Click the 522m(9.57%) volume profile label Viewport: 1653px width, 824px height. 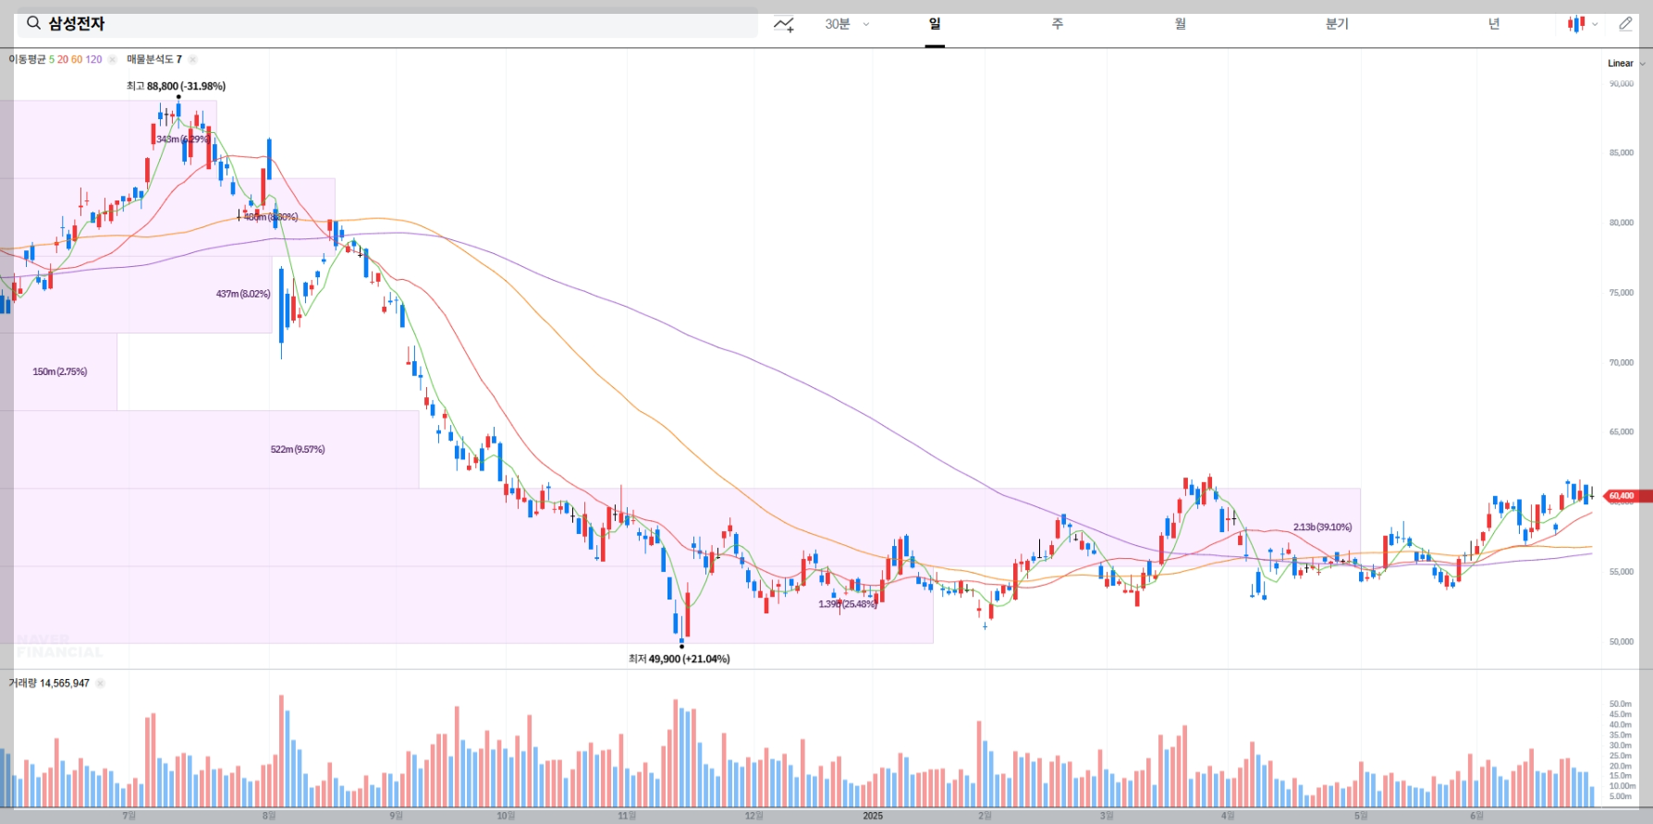pyautogui.click(x=298, y=449)
